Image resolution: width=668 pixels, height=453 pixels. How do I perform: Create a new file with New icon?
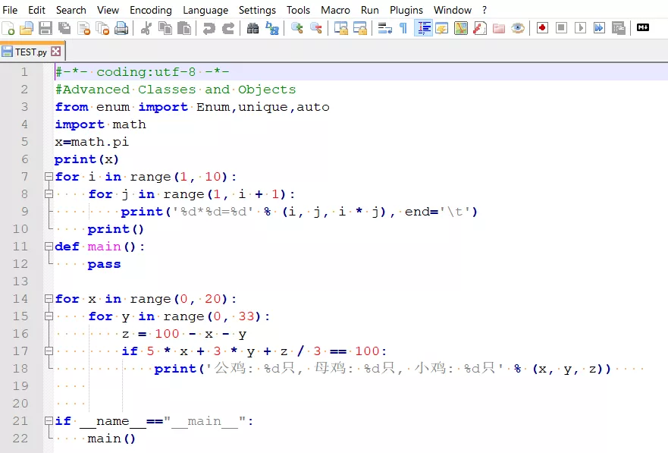pyautogui.click(x=8, y=29)
